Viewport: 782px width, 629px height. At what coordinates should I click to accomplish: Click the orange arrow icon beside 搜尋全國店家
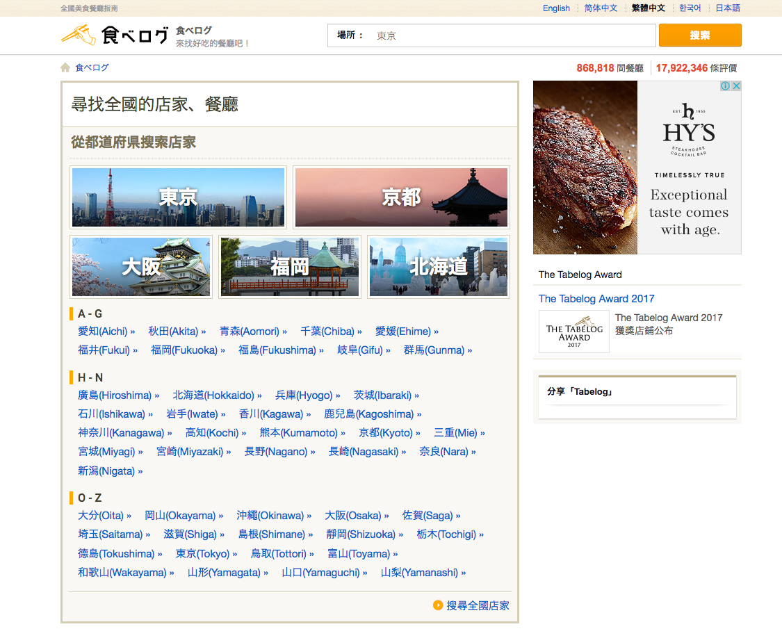pyautogui.click(x=438, y=605)
